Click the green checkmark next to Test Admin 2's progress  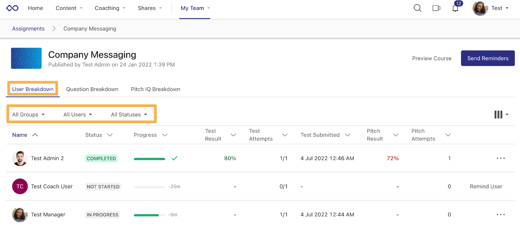174,158
